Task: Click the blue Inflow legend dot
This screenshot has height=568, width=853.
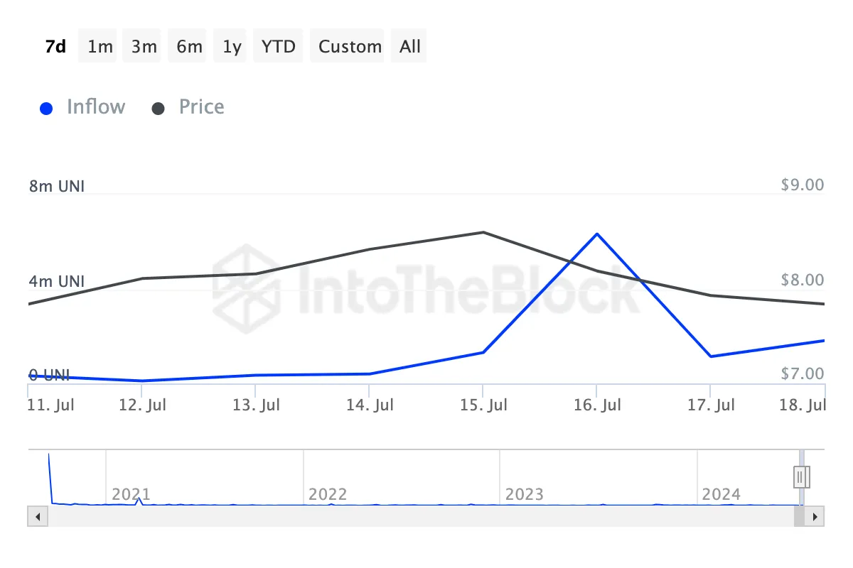Action: click(x=47, y=109)
